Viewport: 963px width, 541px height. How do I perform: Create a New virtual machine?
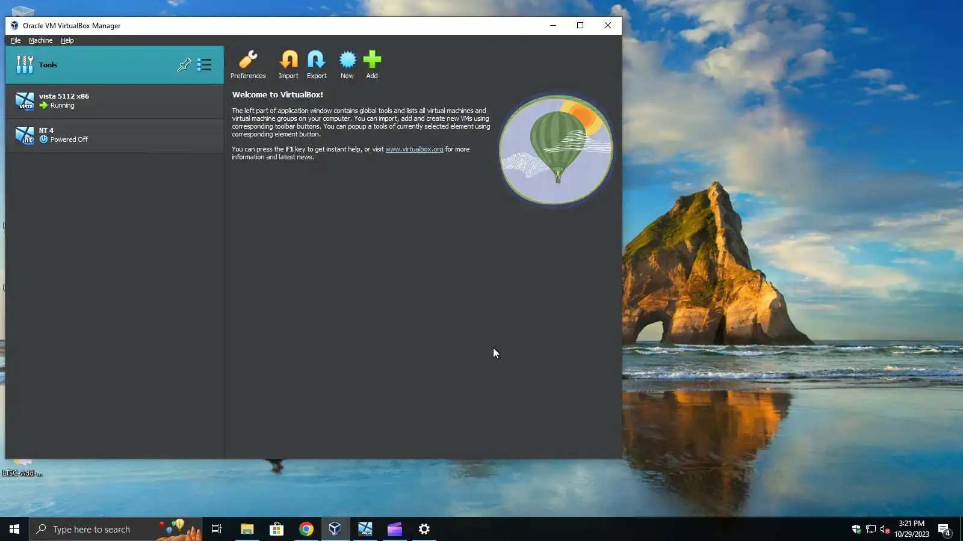347,64
